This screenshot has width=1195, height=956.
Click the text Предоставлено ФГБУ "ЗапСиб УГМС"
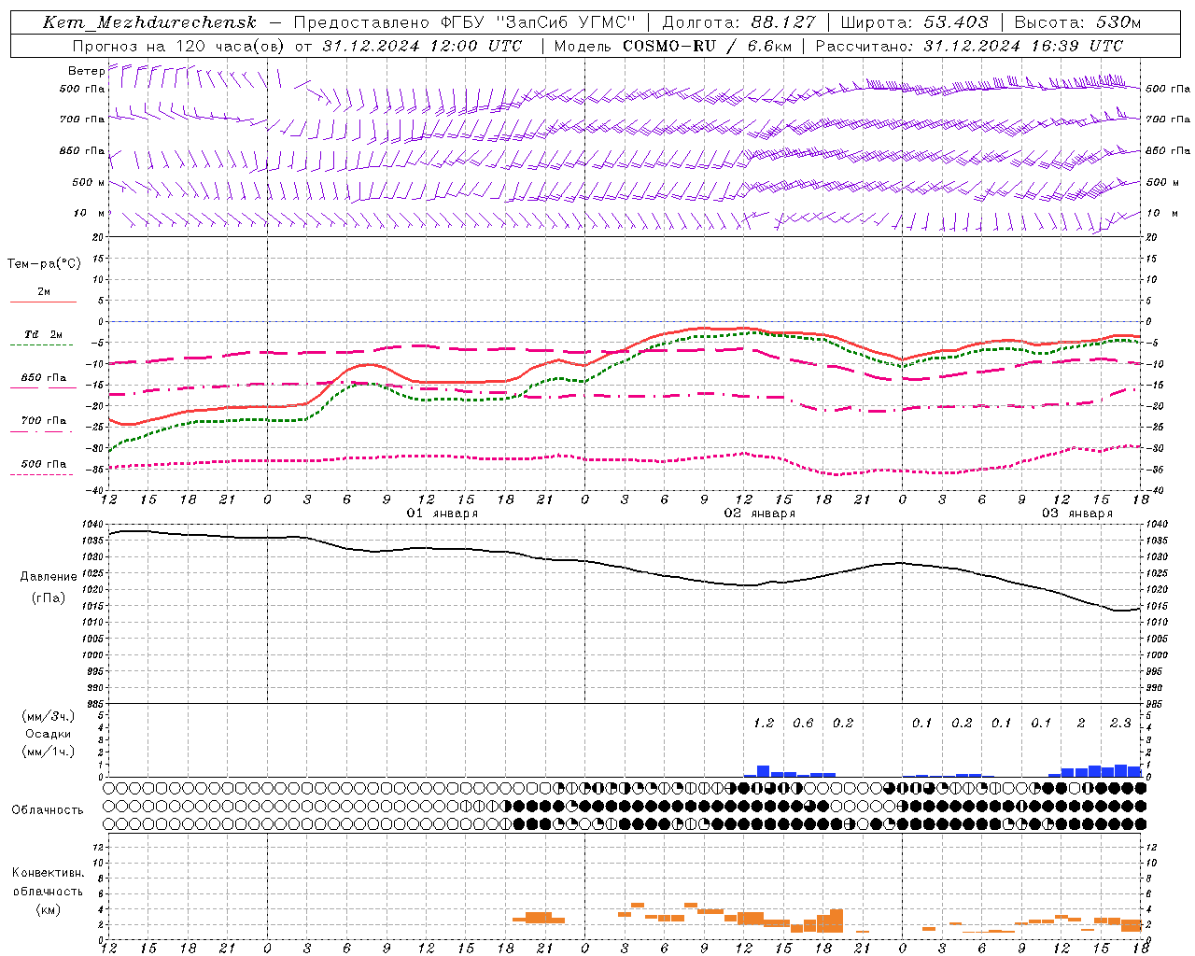tap(465, 22)
